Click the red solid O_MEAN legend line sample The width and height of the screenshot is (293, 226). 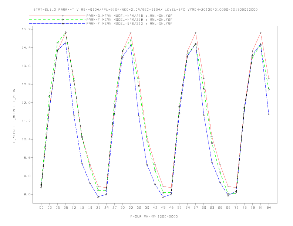pos(57,16)
